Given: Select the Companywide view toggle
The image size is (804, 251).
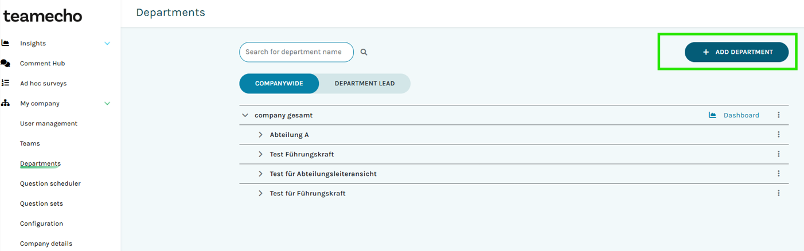Looking at the screenshot, I should tap(279, 84).
